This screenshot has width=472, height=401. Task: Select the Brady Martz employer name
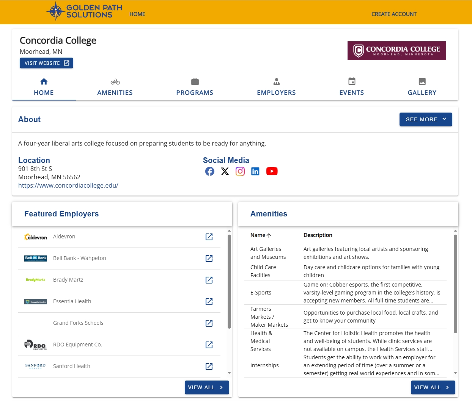[68, 280]
